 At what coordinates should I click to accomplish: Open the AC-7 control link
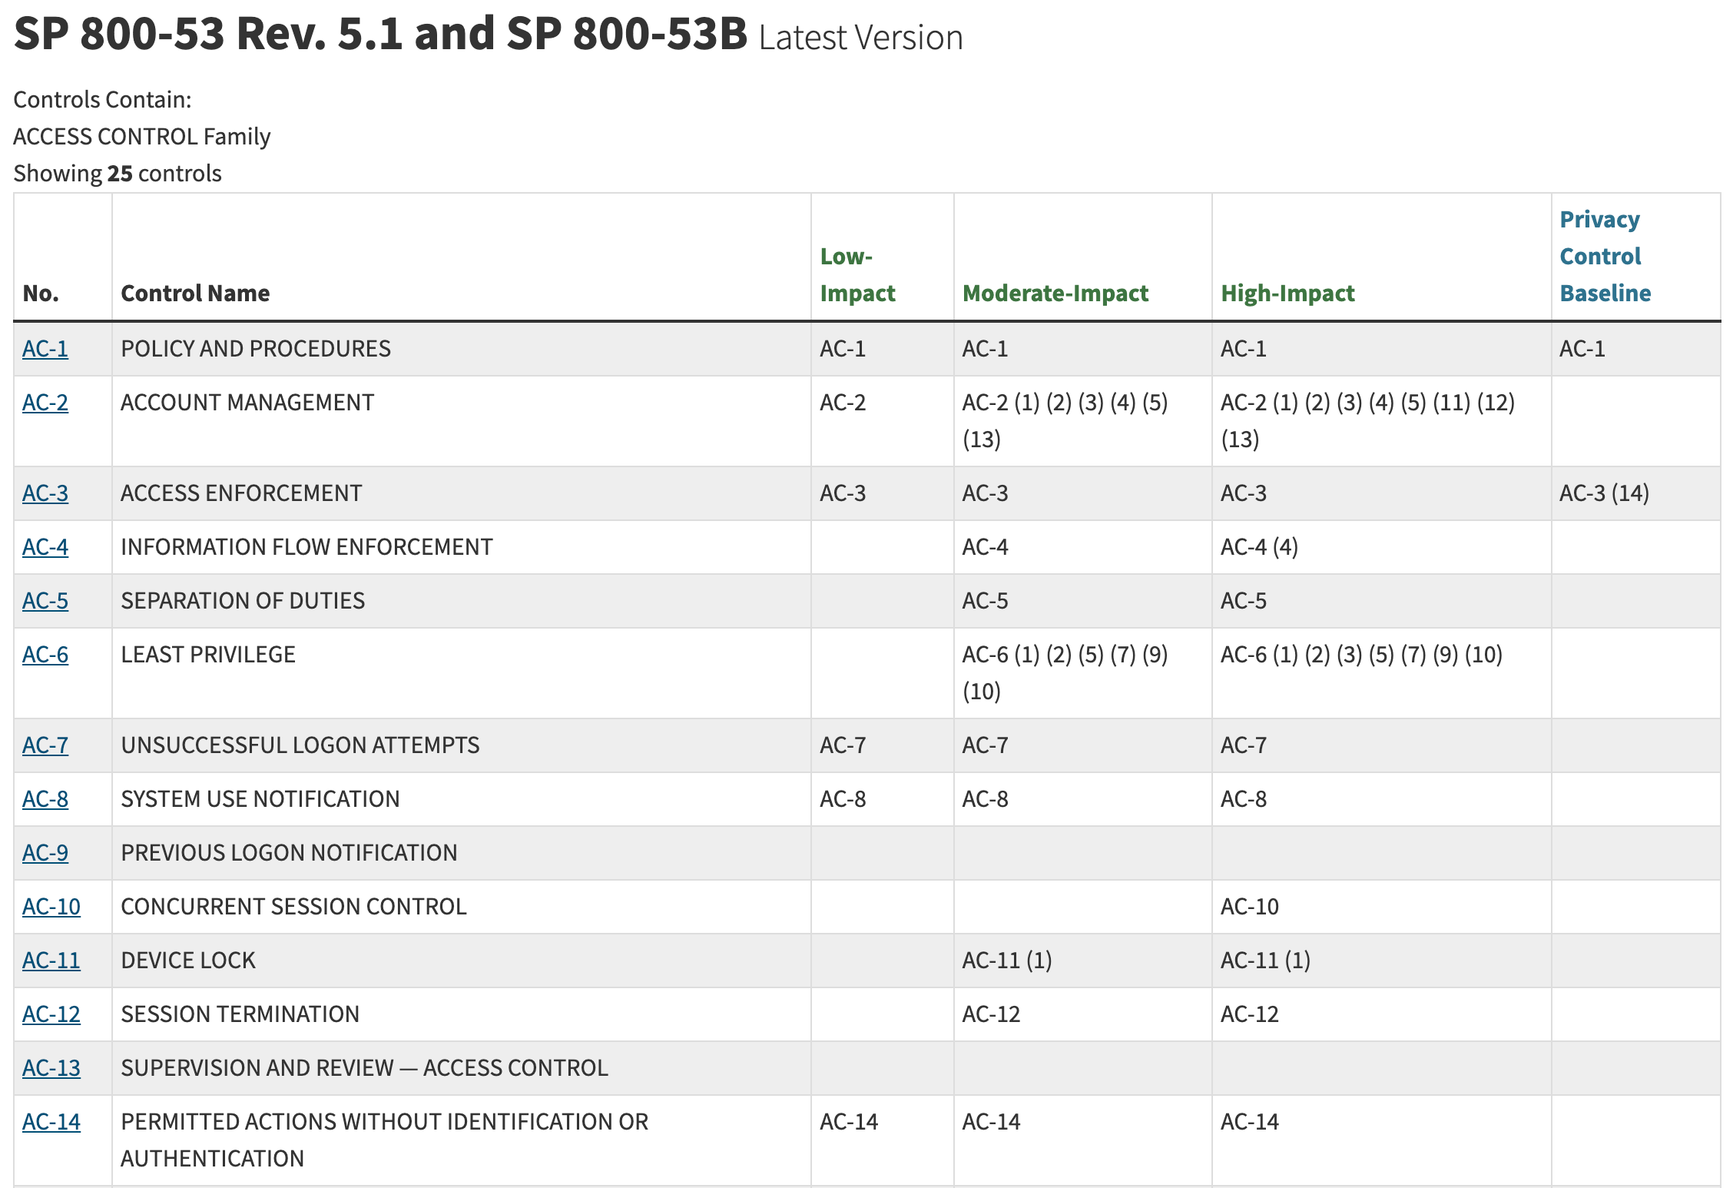(45, 745)
